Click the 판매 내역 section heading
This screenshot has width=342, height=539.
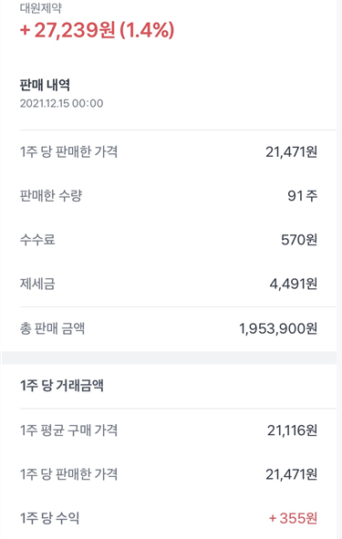coord(45,85)
